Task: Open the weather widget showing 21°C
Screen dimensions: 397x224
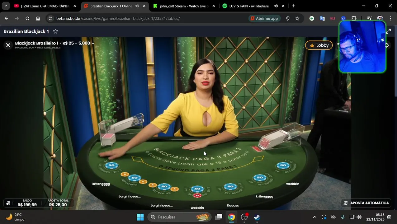Action: pos(16,217)
